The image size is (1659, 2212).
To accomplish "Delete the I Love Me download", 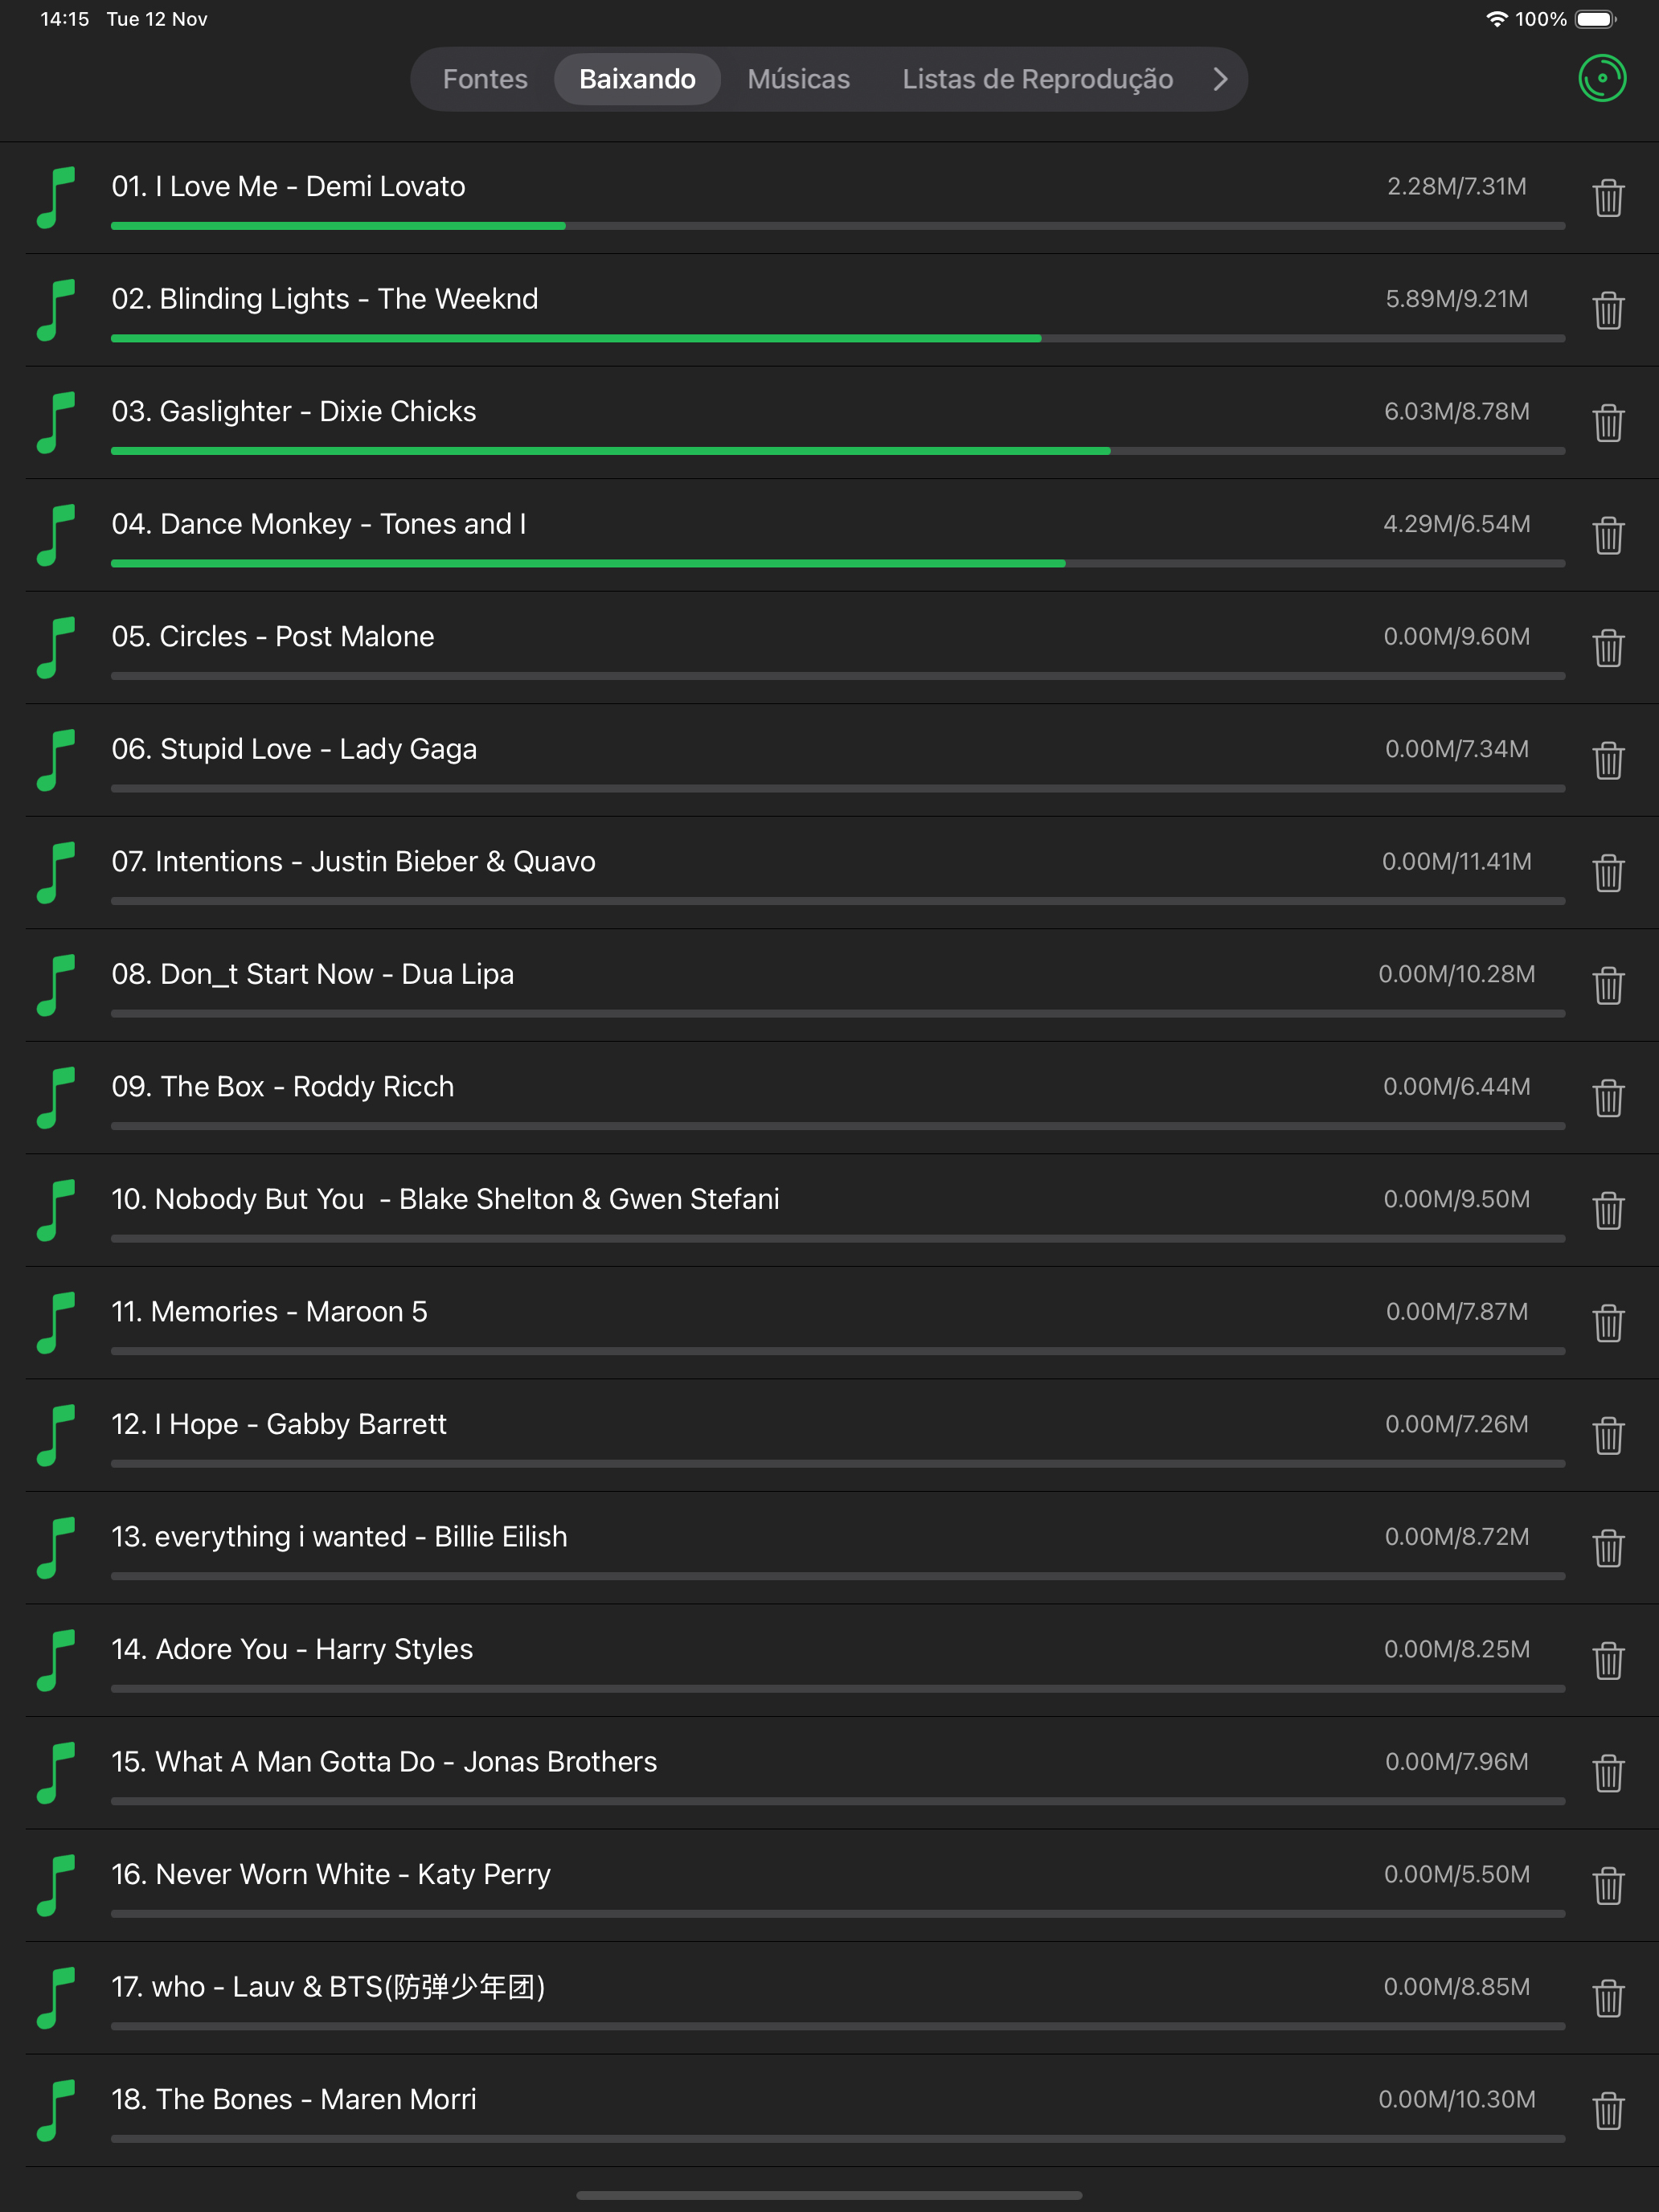I will [1608, 198].
